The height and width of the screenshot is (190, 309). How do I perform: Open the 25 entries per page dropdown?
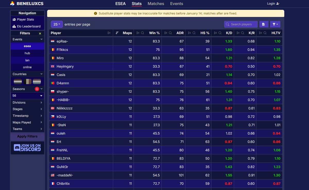click(x=57, y=24)
